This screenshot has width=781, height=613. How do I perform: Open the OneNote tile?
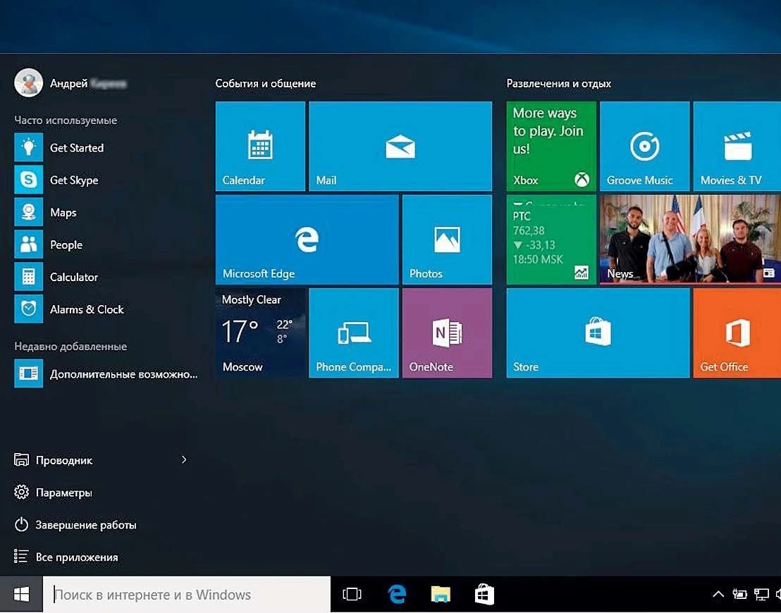pos(446,333)
